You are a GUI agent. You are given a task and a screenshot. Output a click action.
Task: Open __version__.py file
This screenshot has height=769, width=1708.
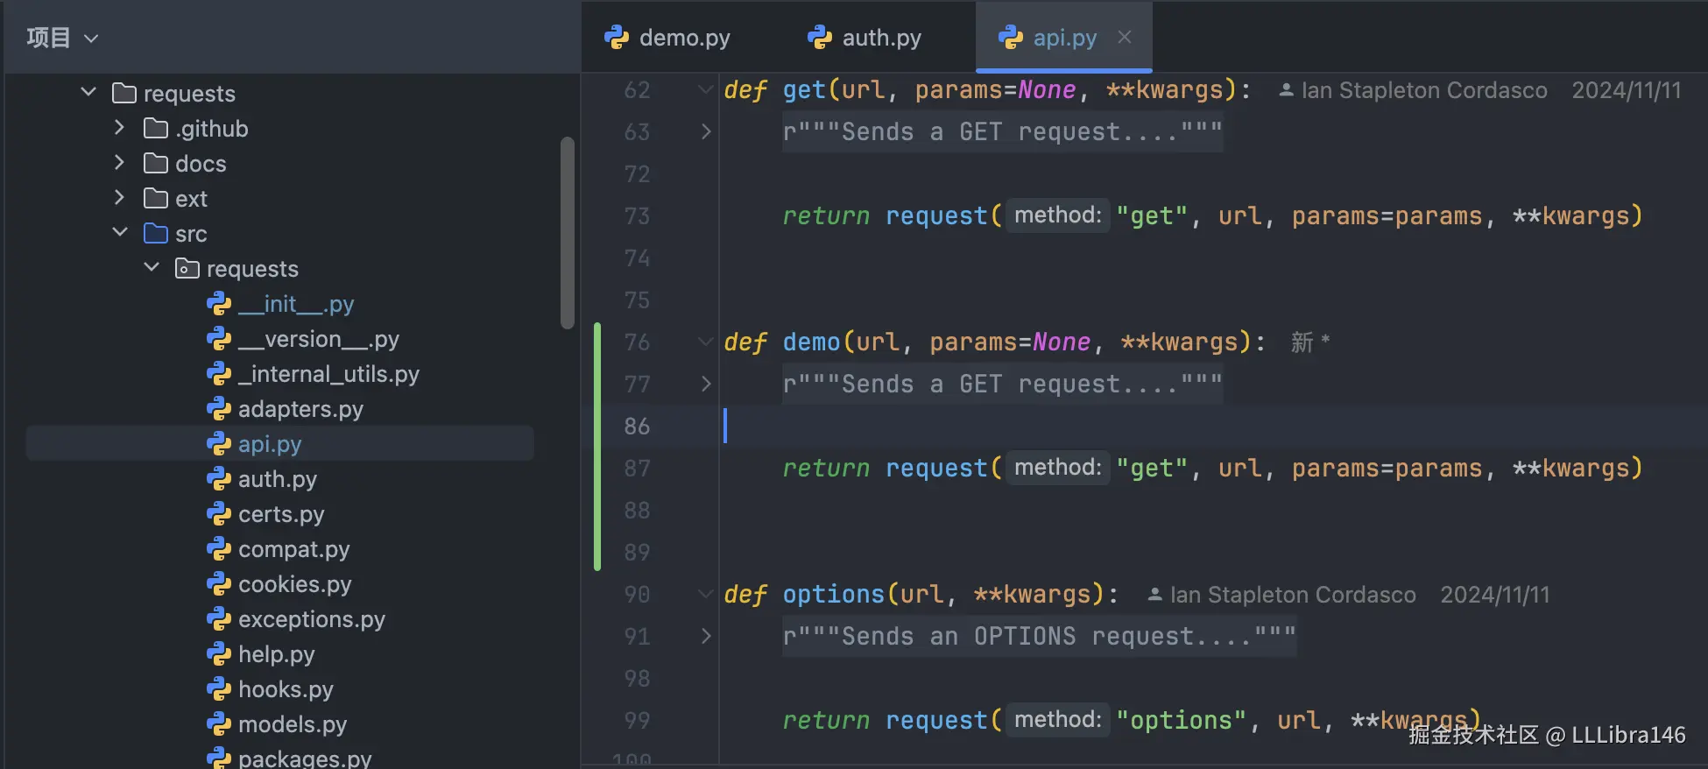[319, 339]
